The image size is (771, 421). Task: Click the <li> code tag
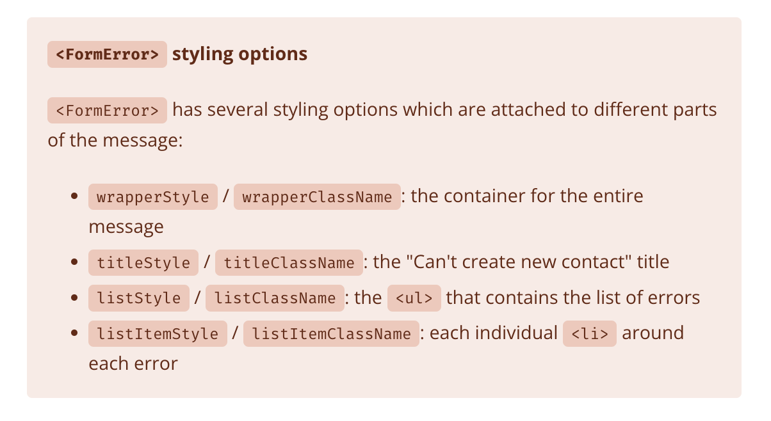(x=590, y=333)
